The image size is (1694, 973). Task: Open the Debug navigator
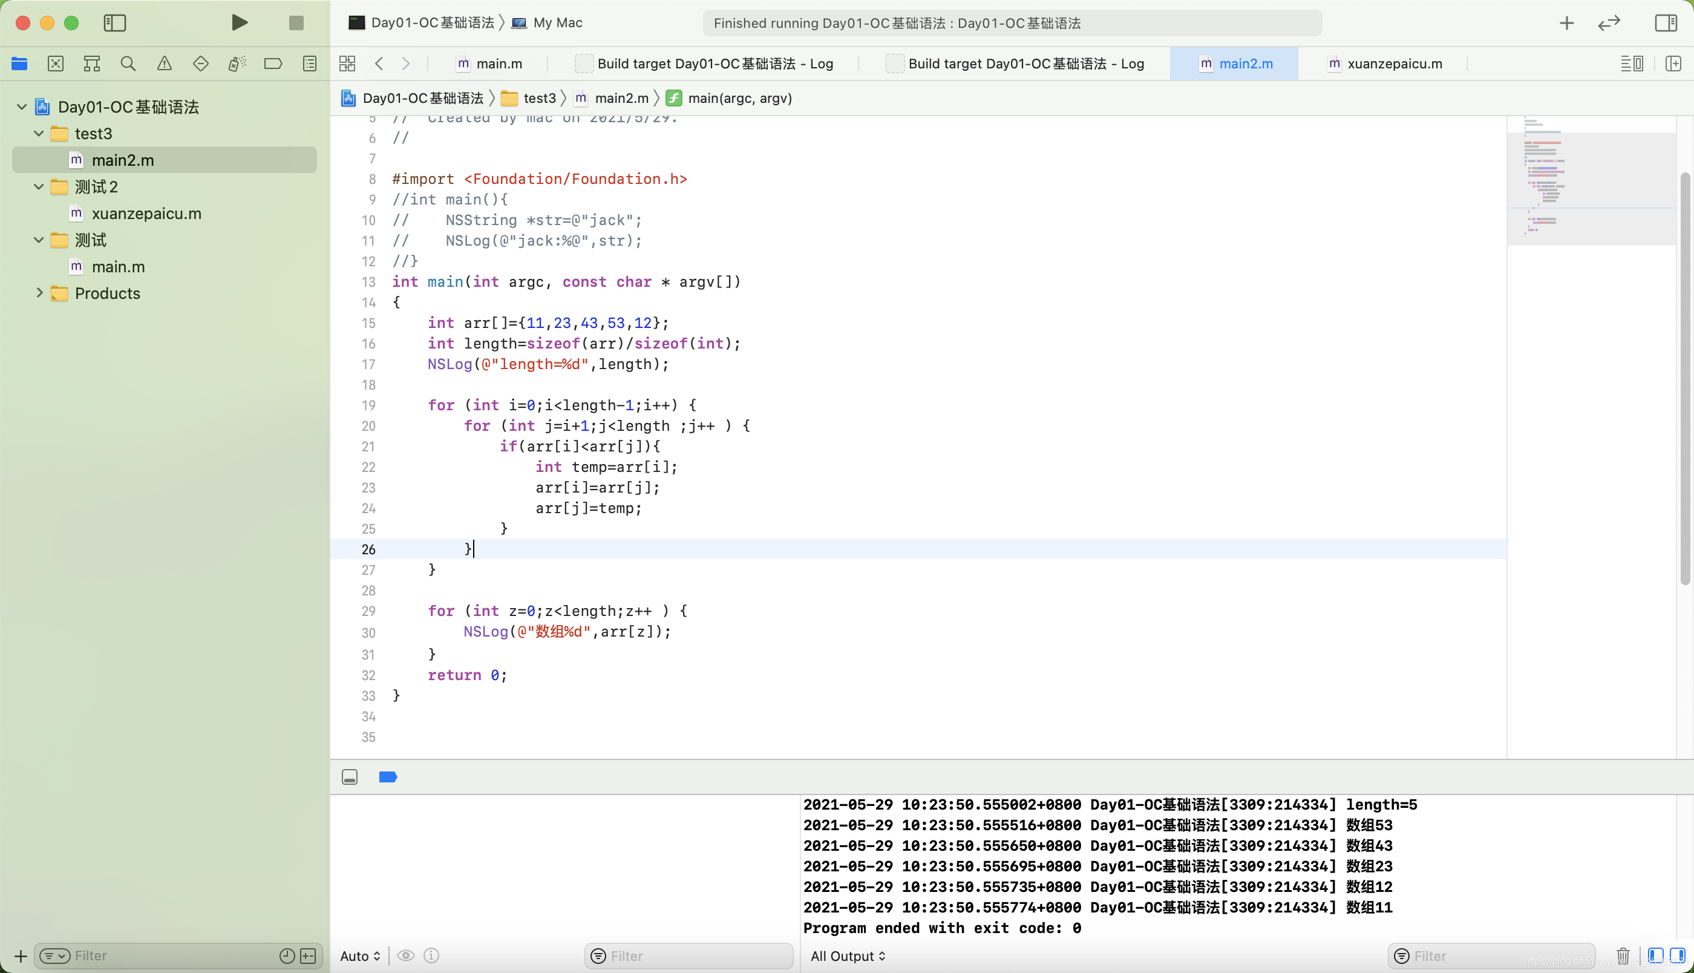click(237, 64)
